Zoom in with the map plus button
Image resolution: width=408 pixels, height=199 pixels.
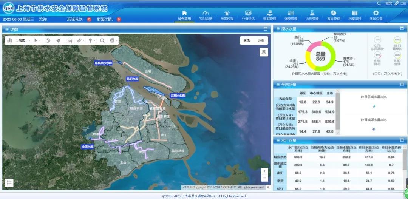(x=265, y=171)
